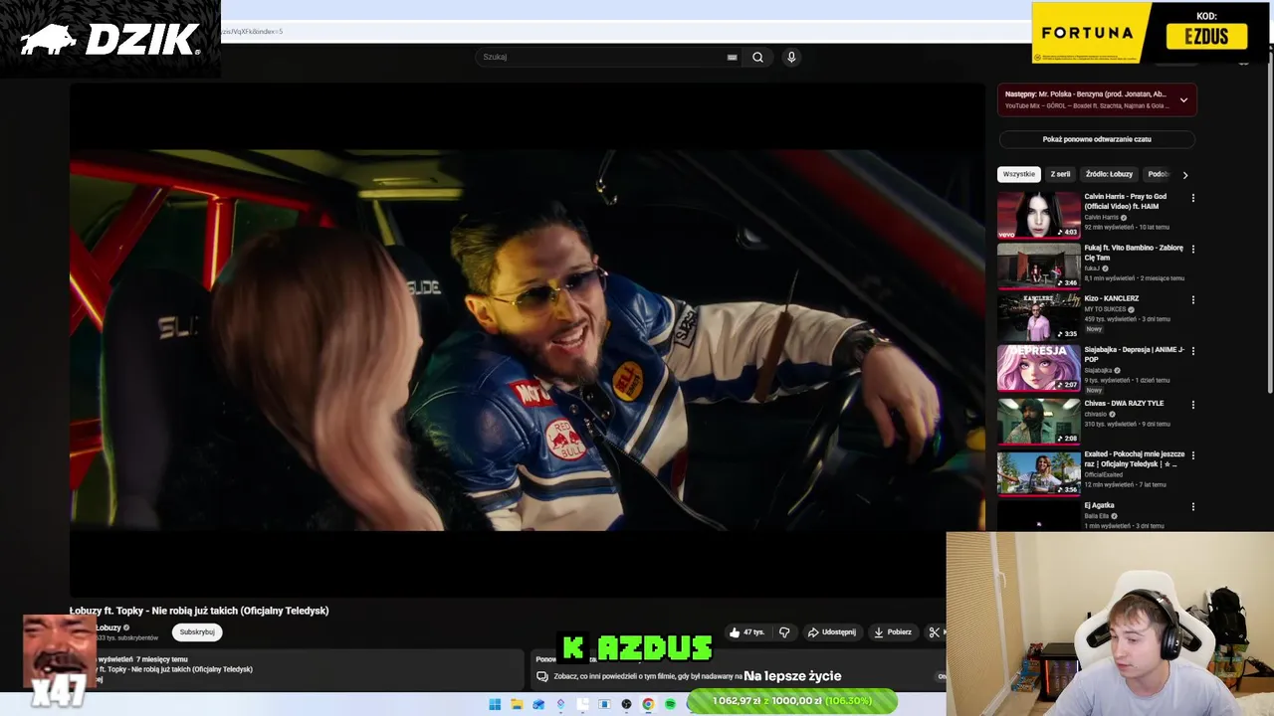Click the magnifier search button in YouTube
Screen dimensions: 1274x716
click(757, 57)
